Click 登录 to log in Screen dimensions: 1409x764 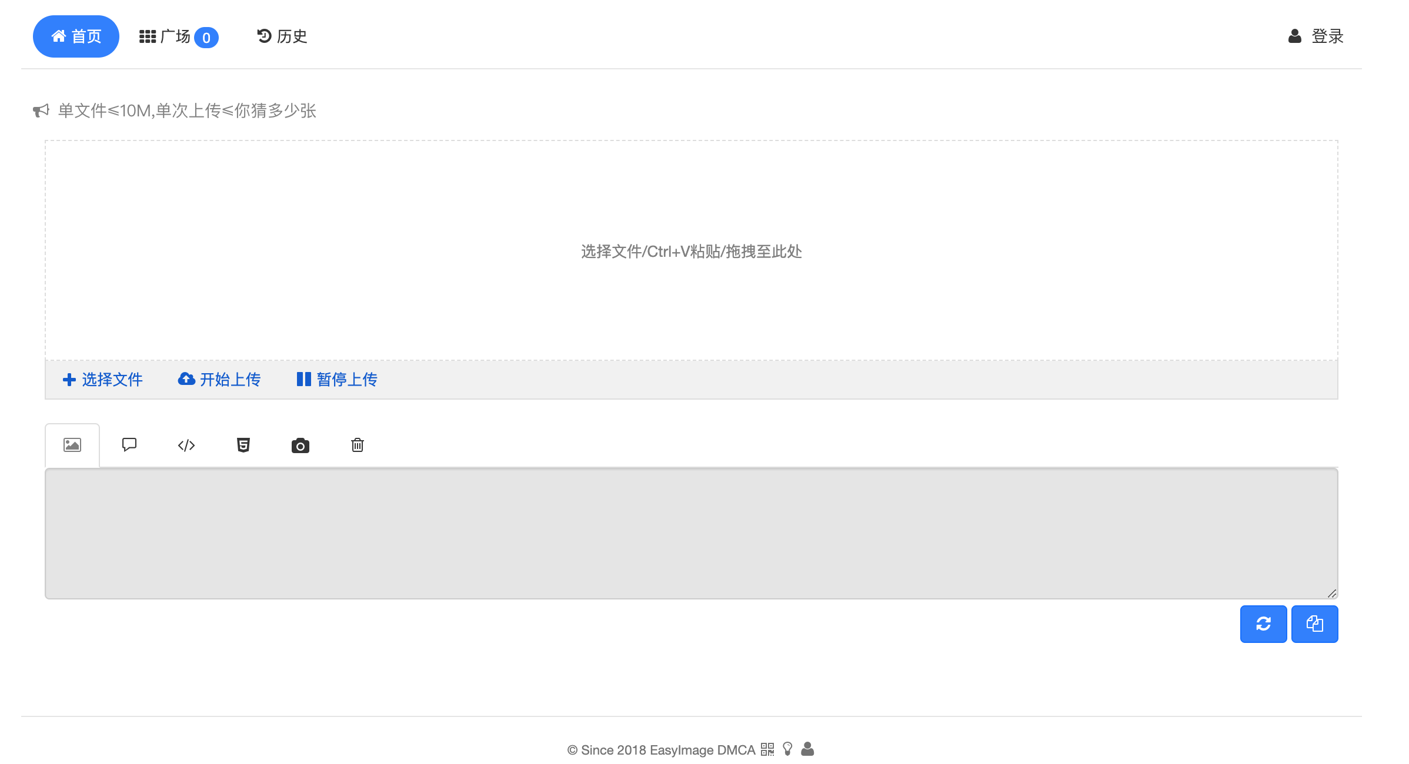[1317, 36]
